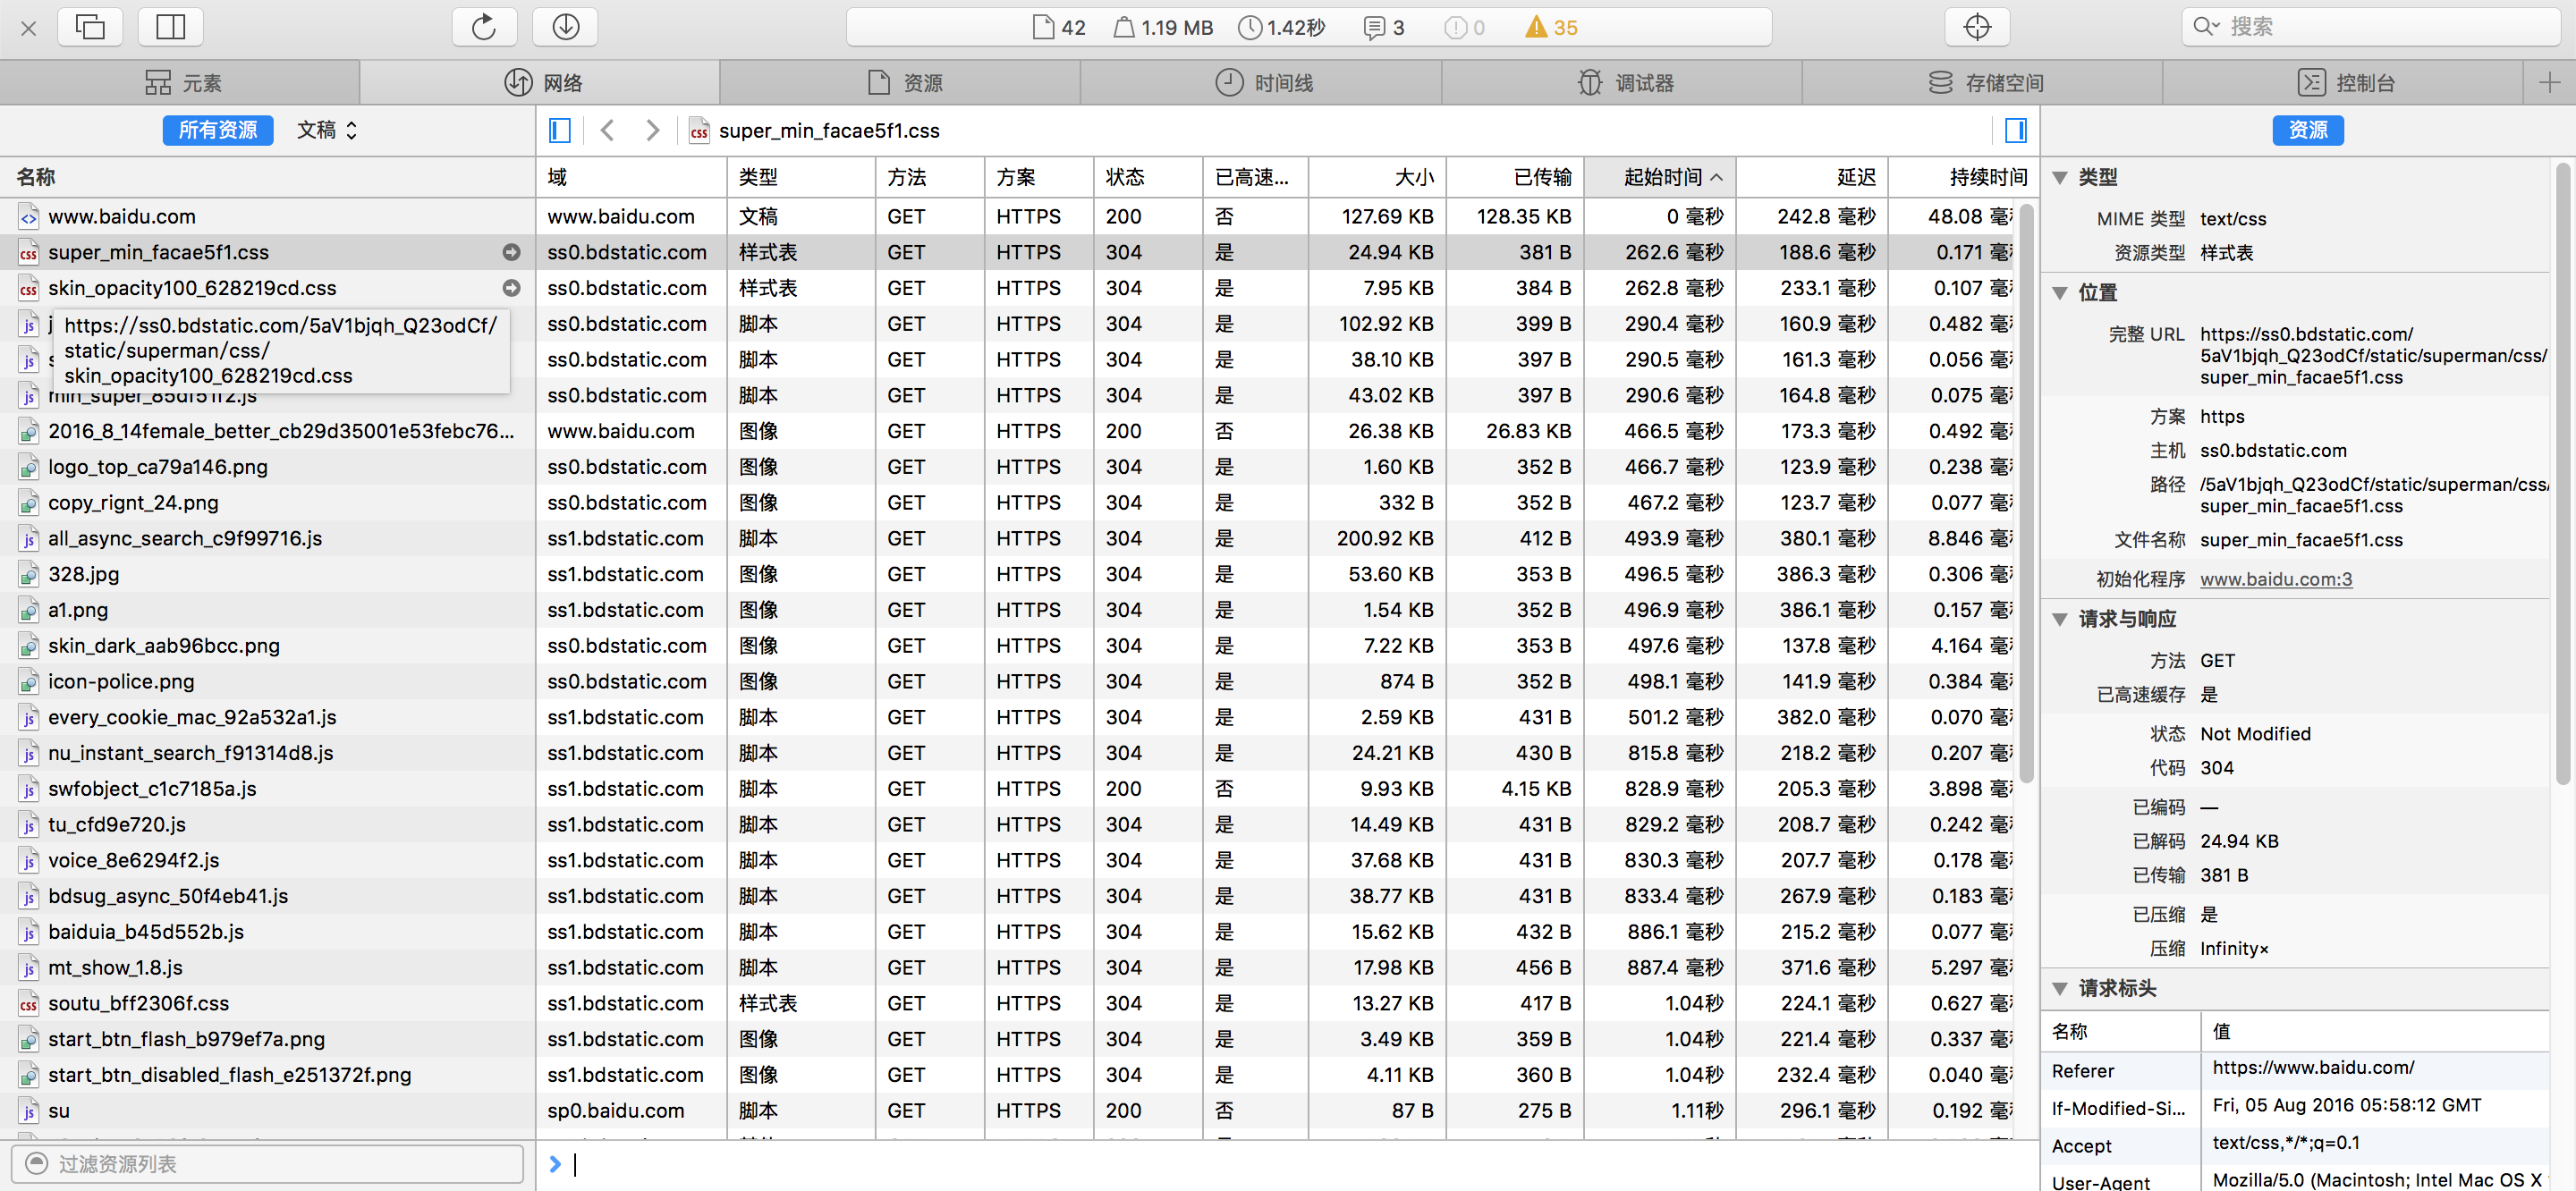Collapse the 请求标头 section
Image resolution: width=2576 pixels, height=1191 pixels.
2060,989
